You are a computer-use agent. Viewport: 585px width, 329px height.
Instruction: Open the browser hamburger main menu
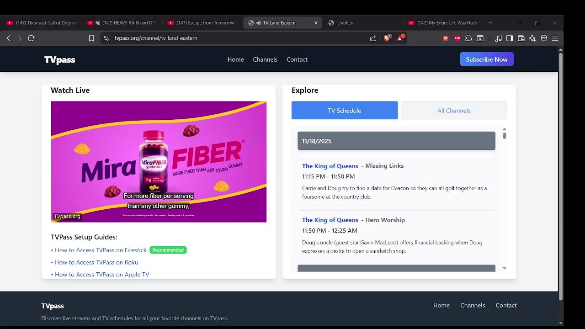point(555,38)
